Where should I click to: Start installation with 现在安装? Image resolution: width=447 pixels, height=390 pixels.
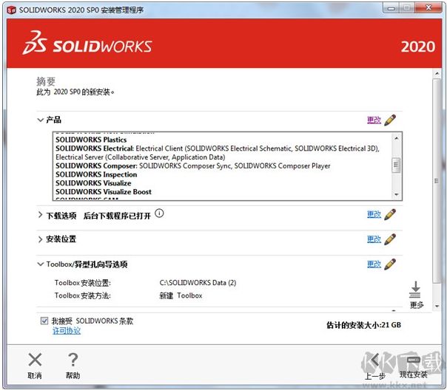click(x=414, y=366)
